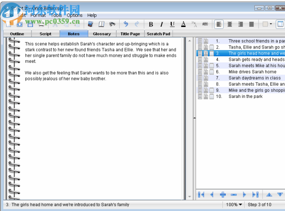Click the font color A button
This screenshot has height=211, width=285.
pyautogui.click(x=183, y=24)
